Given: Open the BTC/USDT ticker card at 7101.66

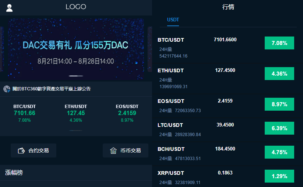Looking at the screenshot, I should 25,113.
